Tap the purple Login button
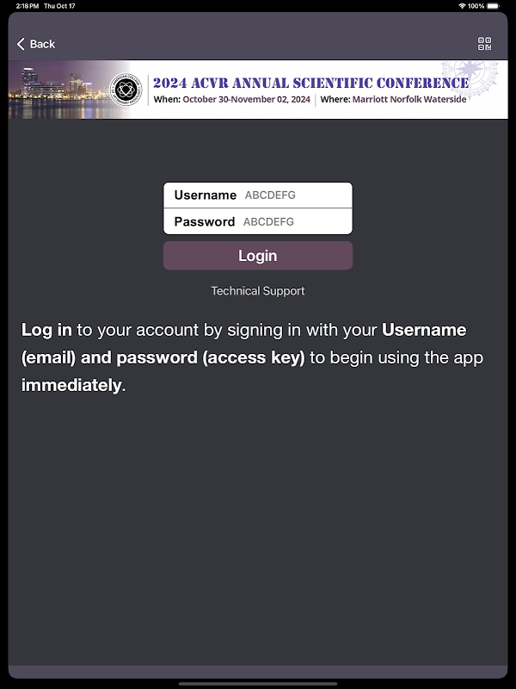The image size is (516, 689). (x=258, y=256)
